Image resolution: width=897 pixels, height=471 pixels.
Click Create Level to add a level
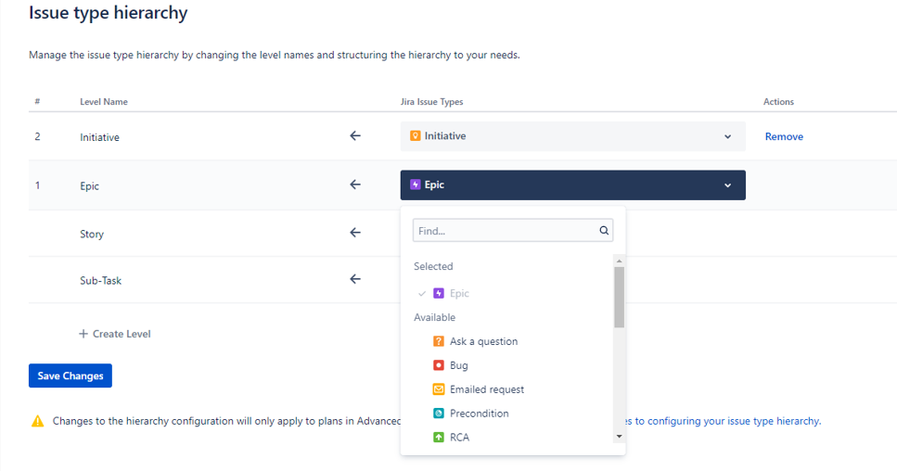coord(115,334)
